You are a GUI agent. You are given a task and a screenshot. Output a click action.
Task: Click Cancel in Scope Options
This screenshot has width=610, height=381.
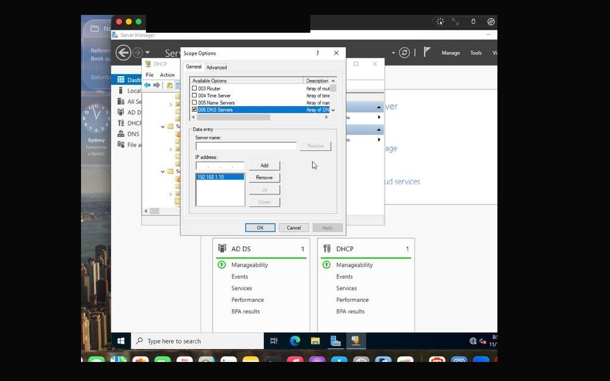tap(294, 228)
